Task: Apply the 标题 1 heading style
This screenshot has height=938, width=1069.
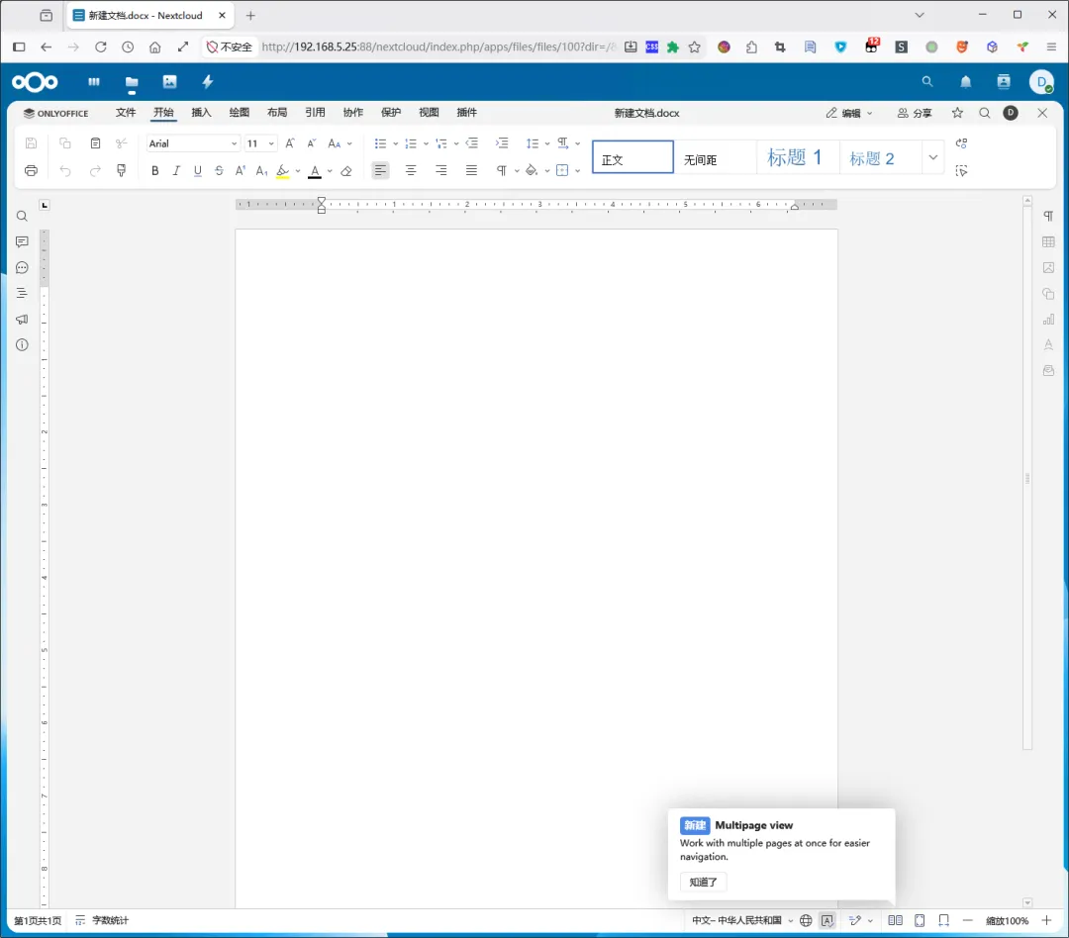Action: (797, 157)
